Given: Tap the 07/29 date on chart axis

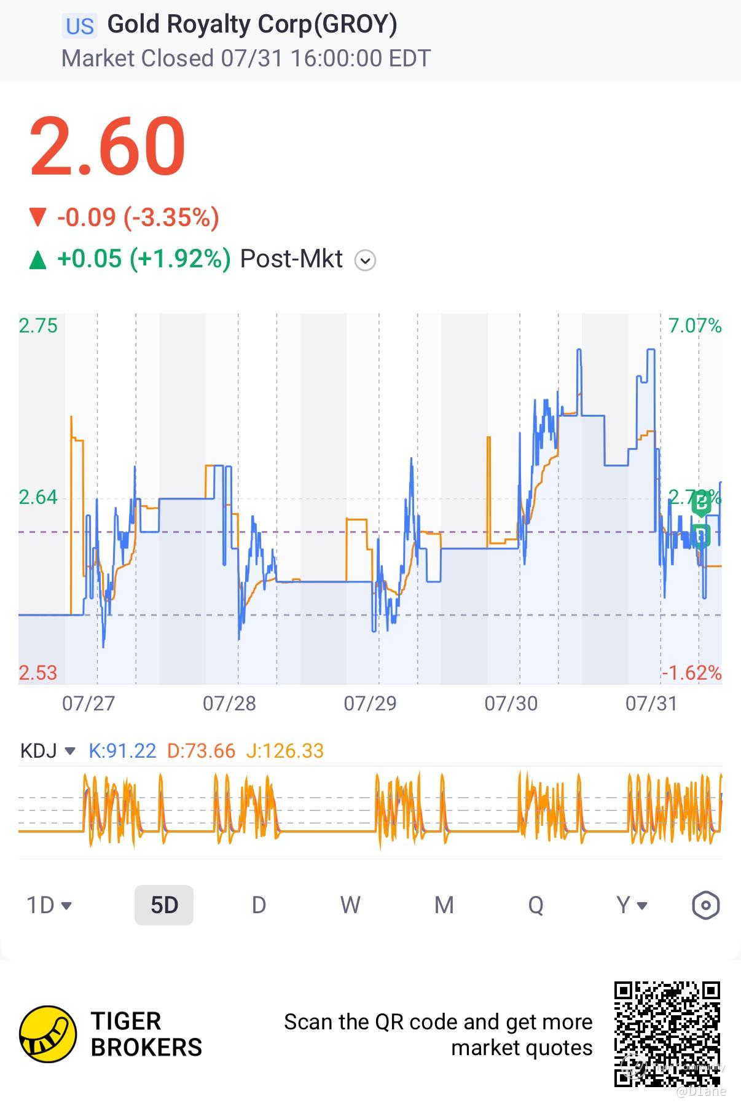Looking at the screenshot, I should click(x=370, y=703).
